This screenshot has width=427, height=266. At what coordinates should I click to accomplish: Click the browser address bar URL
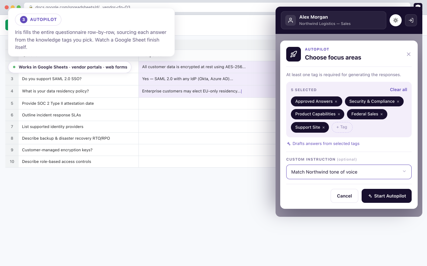tap(217, 7)
